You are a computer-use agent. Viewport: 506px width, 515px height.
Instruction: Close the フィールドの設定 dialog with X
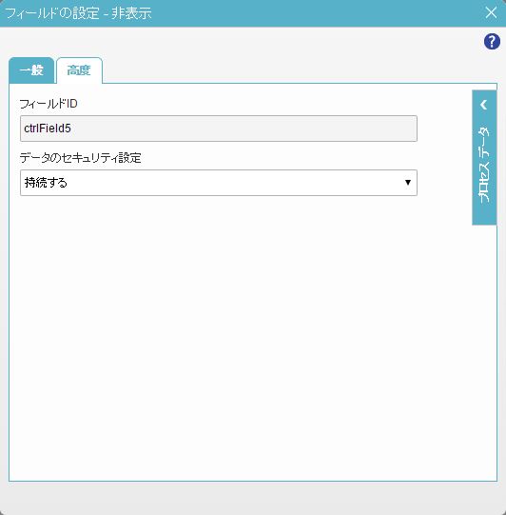[x=491, y=12]
